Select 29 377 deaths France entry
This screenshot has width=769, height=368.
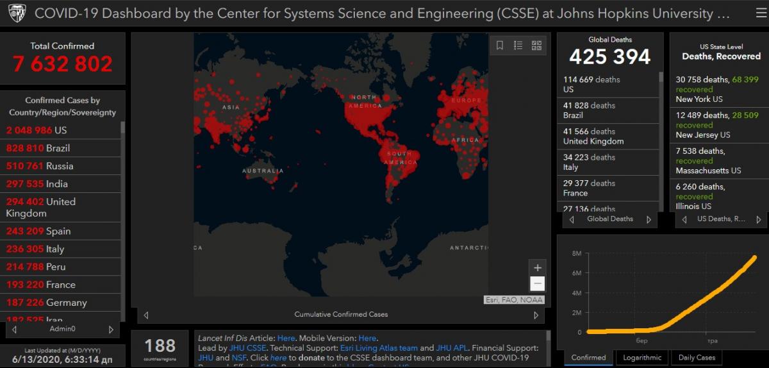click(x=608, y=188)
